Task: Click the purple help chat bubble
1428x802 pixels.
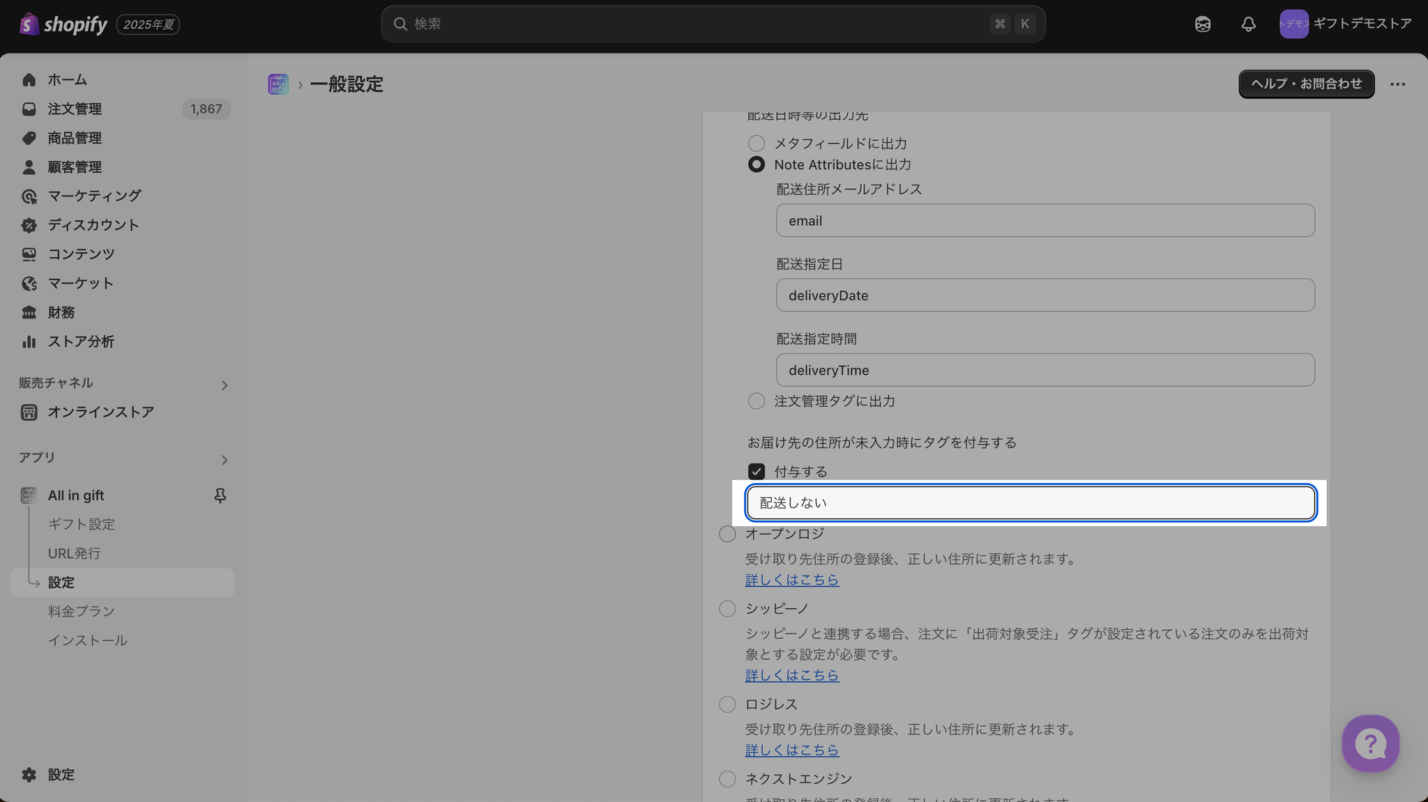Action: point(1370,743)
